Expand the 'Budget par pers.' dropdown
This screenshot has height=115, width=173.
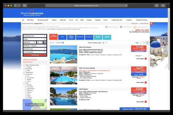[35, 49]
